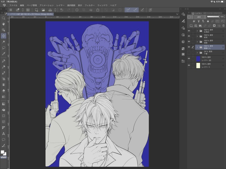Open the フィルター menu
This screenshot has width=226, height=169.
(90, 5)
